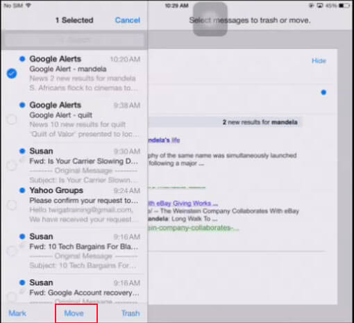Tick the circle for Susan's Carrier Slowing email
This screenshot has height=323, width=354.
(12, 165)
